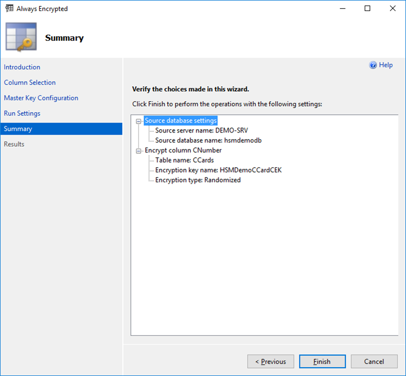Click the Always Encrypted title bar icon
This screenshot has width=406, height=376.
tap(9, 9)
